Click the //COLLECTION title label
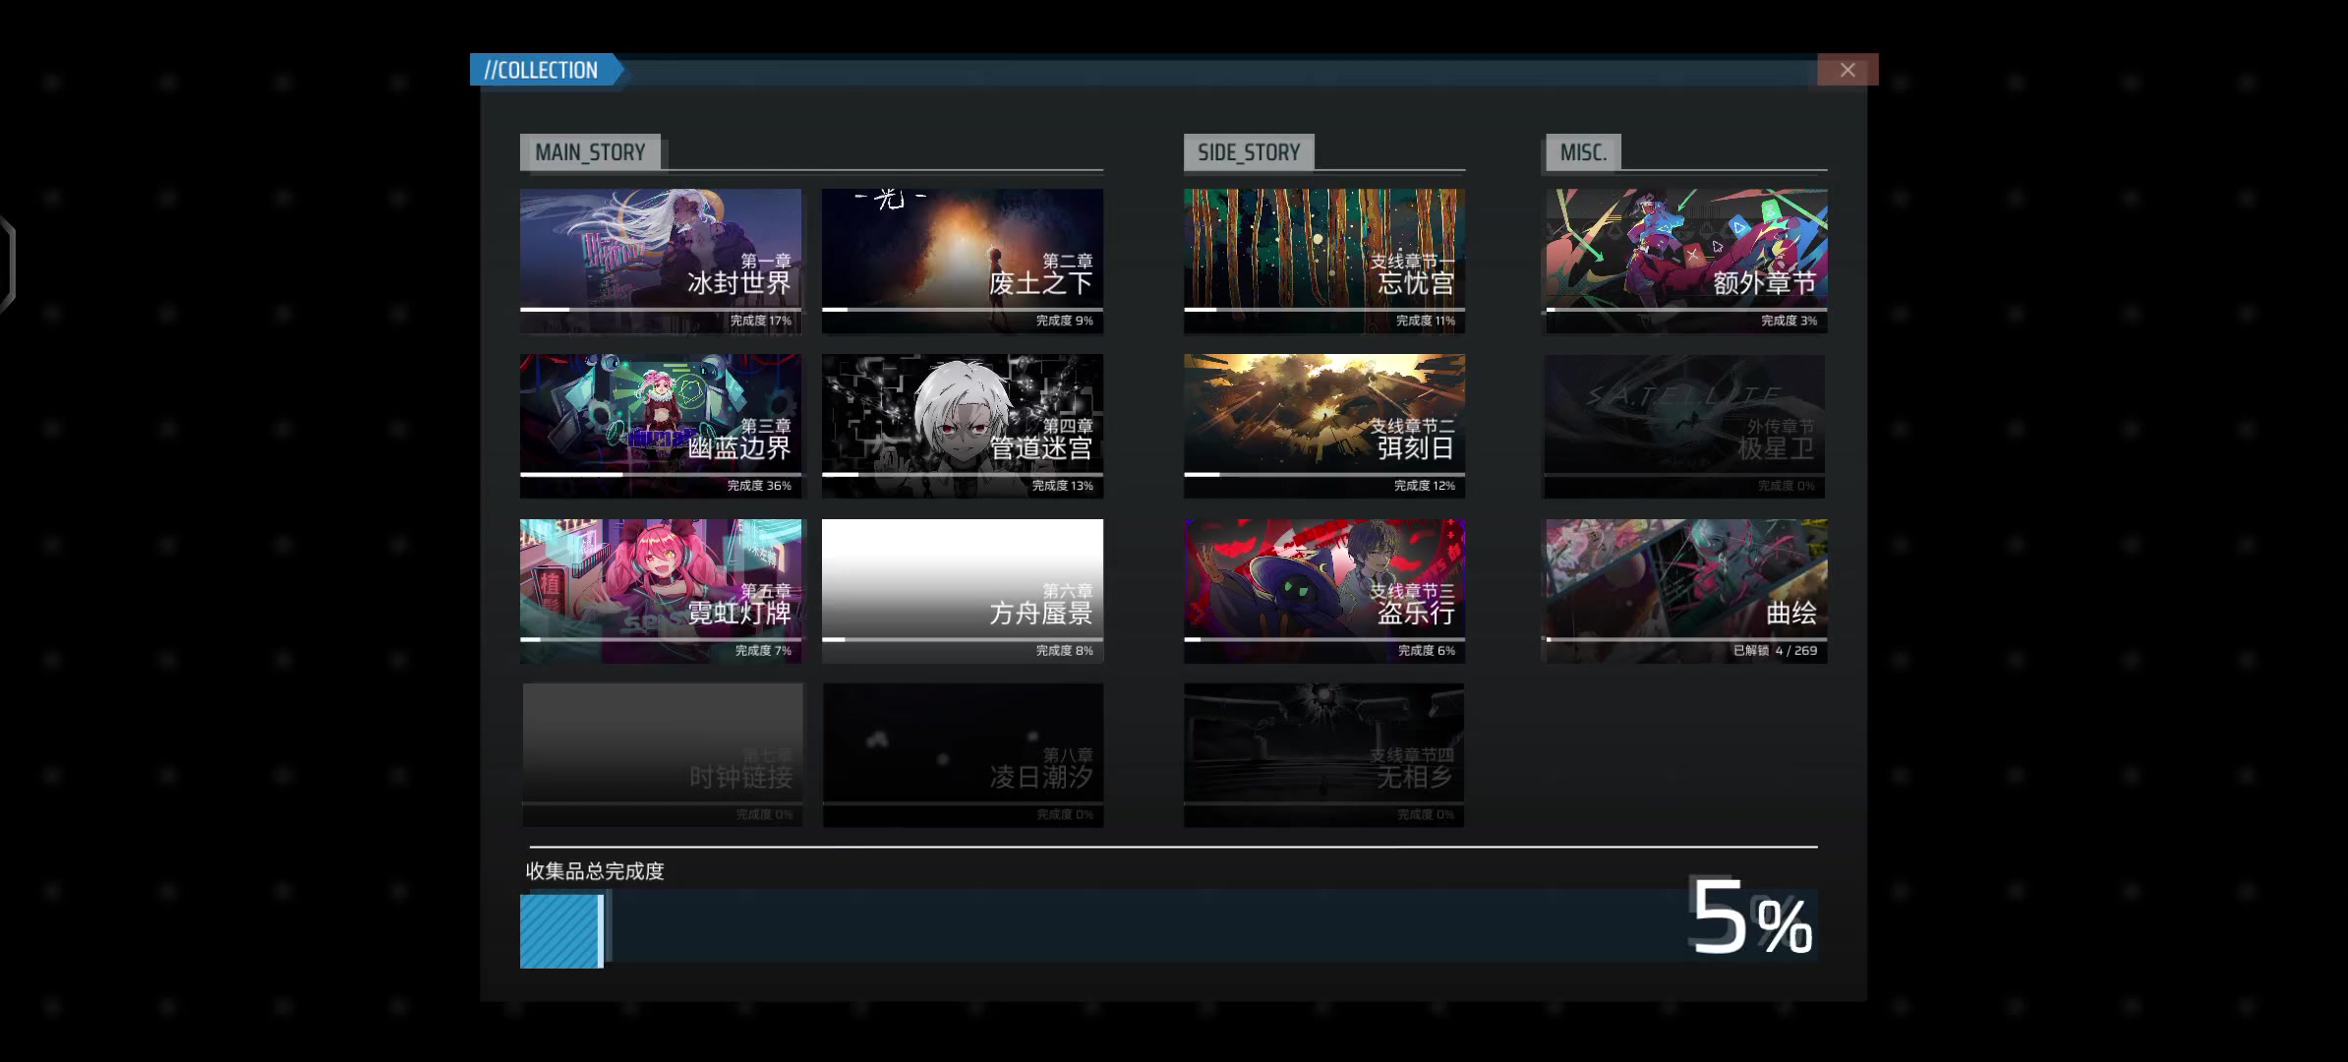The width and height of the screenshot is (2348, 1062). click(543, 70)
